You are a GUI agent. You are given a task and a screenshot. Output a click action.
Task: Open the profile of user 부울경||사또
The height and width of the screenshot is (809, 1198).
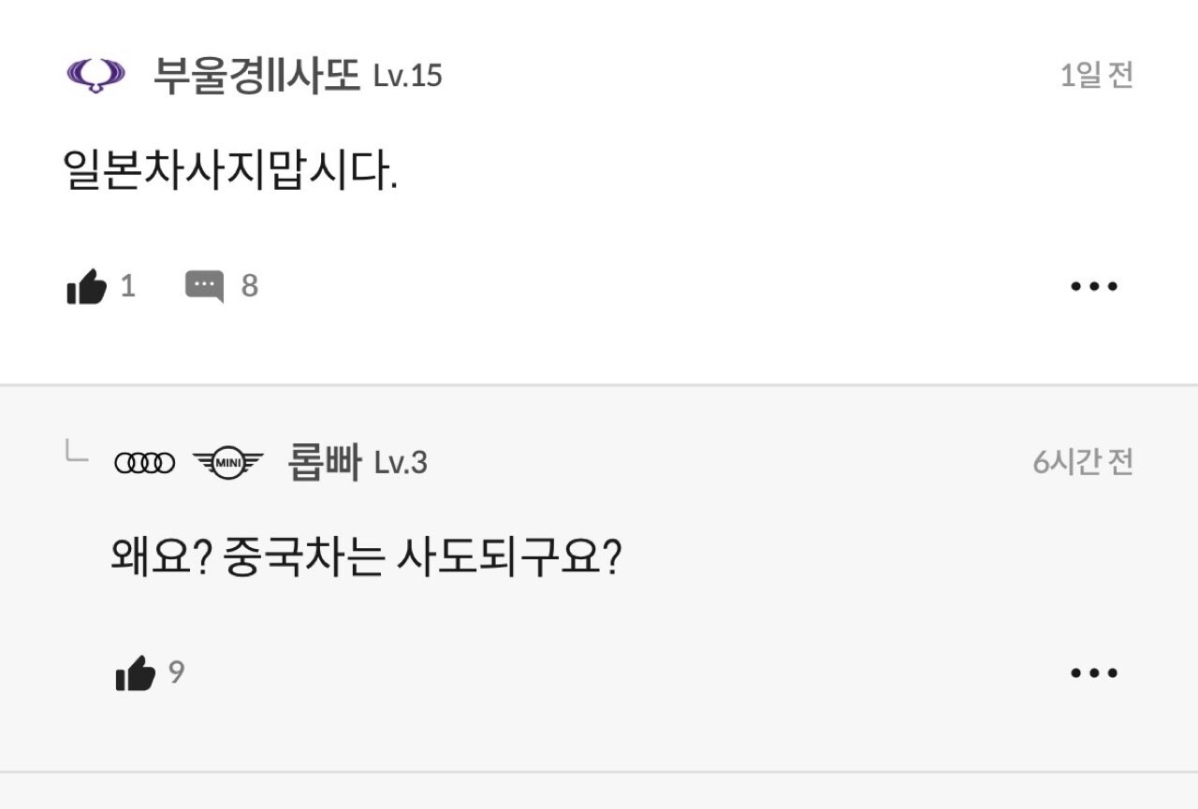point(256,76)
